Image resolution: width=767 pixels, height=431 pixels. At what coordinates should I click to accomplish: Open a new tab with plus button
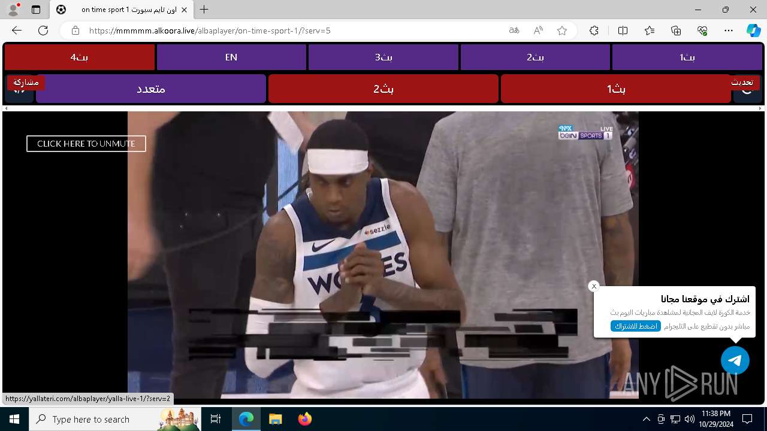(204, 10)
